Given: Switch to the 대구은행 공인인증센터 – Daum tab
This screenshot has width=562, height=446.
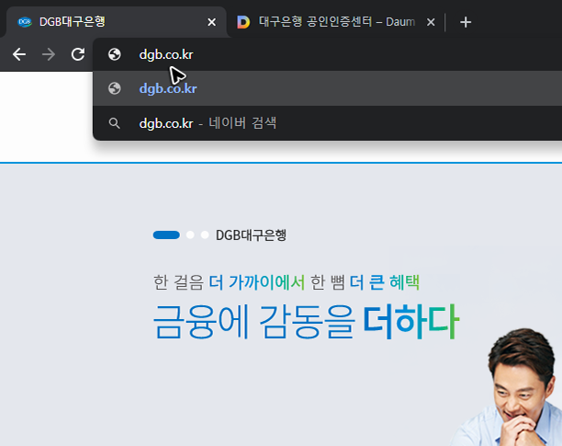Looking at the screenshot, I should [336, 22].
